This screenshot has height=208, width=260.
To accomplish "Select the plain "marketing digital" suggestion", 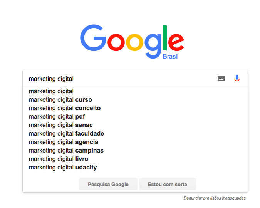I will tap(51, 91).
